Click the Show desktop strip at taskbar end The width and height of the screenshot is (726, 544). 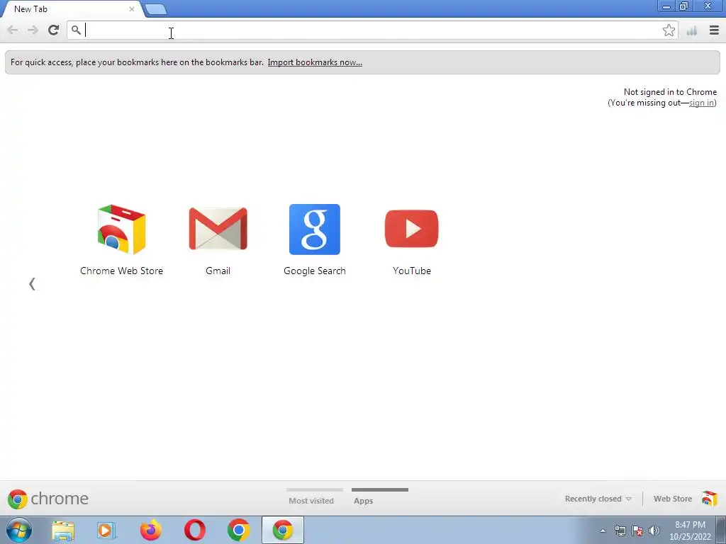pos(721,530)
